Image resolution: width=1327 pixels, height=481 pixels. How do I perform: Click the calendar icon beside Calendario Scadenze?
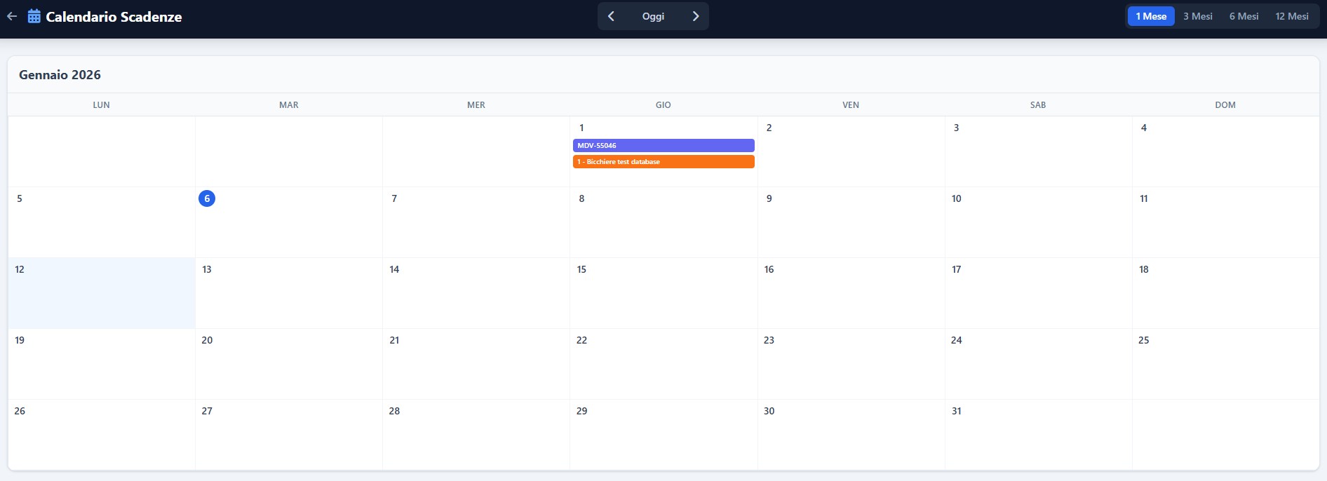point(34,16)
